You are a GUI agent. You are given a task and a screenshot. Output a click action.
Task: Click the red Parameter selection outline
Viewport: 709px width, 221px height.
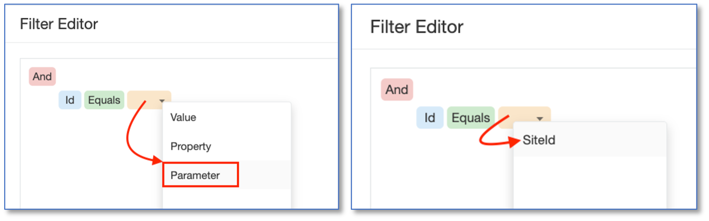(x=200, y=175)
